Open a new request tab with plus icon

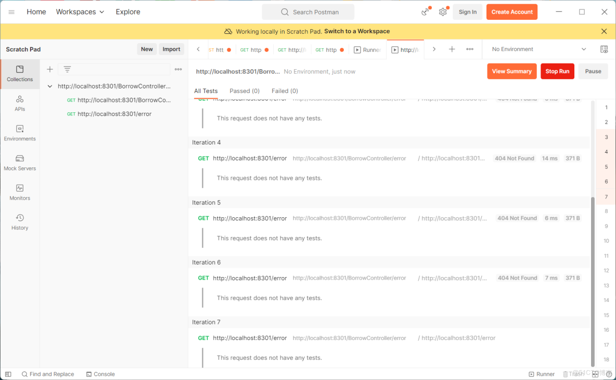point(452,49)
